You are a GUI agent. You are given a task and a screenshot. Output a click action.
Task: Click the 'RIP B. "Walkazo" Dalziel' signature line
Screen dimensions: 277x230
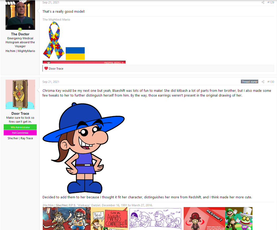pos(98,205)
